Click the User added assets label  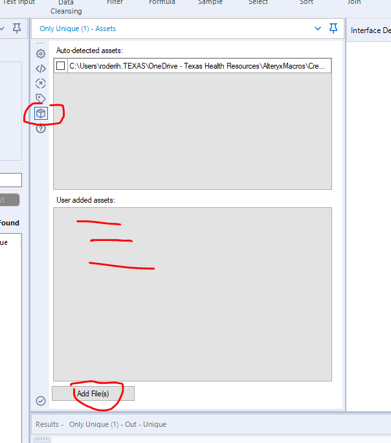click(86, 200)
